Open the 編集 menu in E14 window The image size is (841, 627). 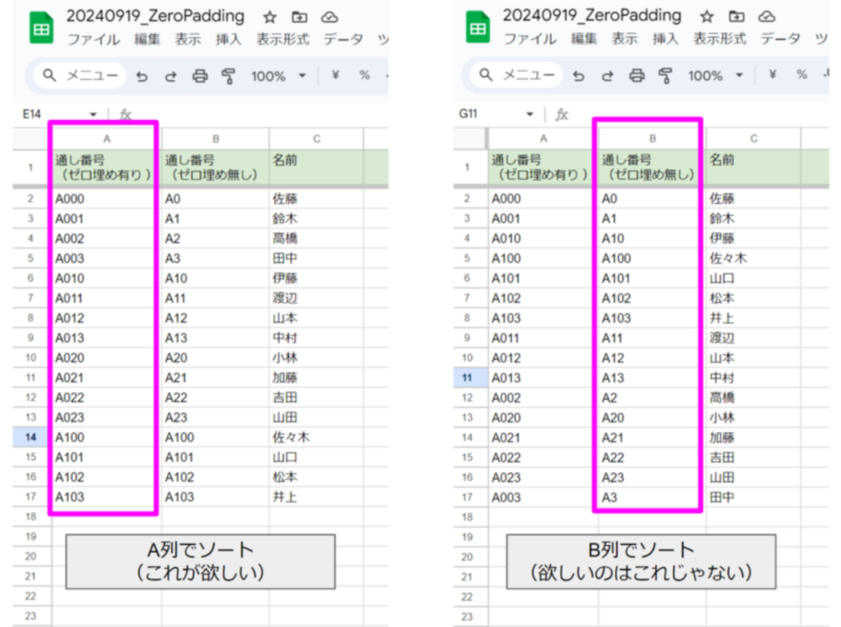(147, 39)
